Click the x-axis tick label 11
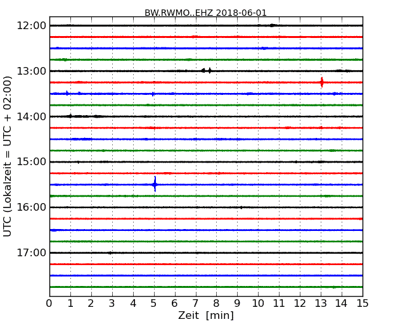 click(x=279, y=303)
